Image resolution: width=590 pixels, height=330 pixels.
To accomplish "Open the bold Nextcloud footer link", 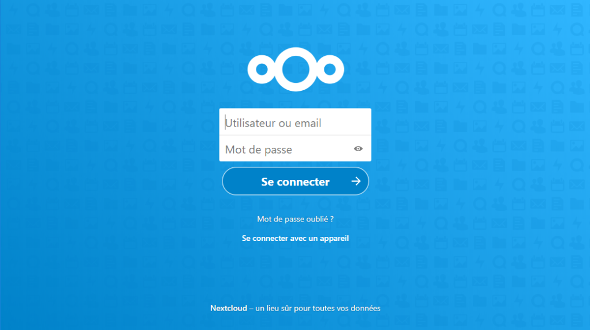I will (228, 308).
